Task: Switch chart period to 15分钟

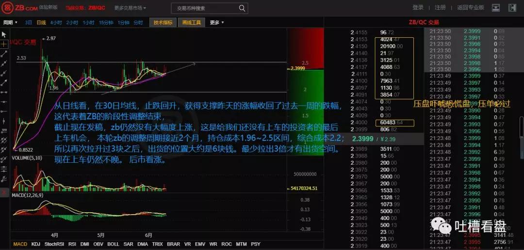Action: click(106, 22)
